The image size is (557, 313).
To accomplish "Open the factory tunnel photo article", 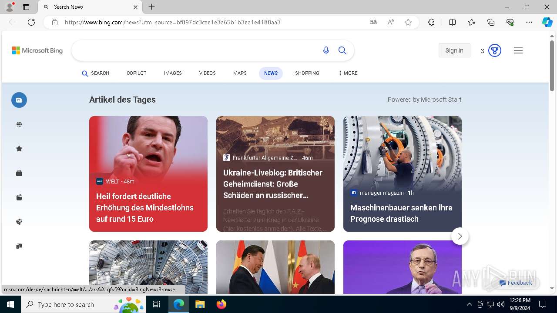I will point(148,267).
